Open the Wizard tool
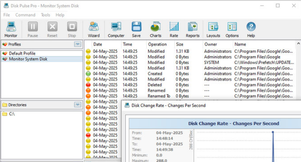This screenshot has width=301, height=162. pyautogui.click(x=94, y=29)
